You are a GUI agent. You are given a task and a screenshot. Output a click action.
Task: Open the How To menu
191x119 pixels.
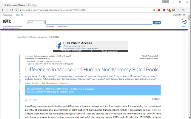point(19,15)
